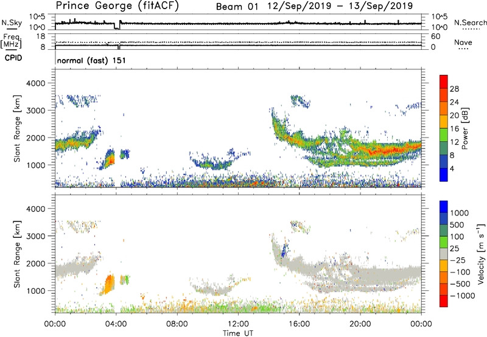The image size is (487, 337).
Task: Click the blue bottom segment of the power color bar
Action: click(444, 175)
